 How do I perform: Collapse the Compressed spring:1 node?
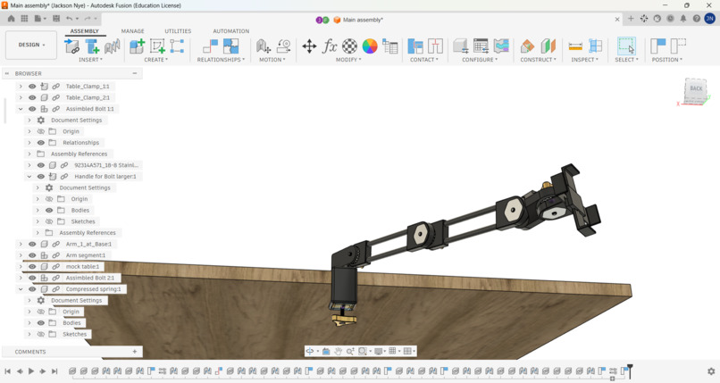tap(21, 289)
